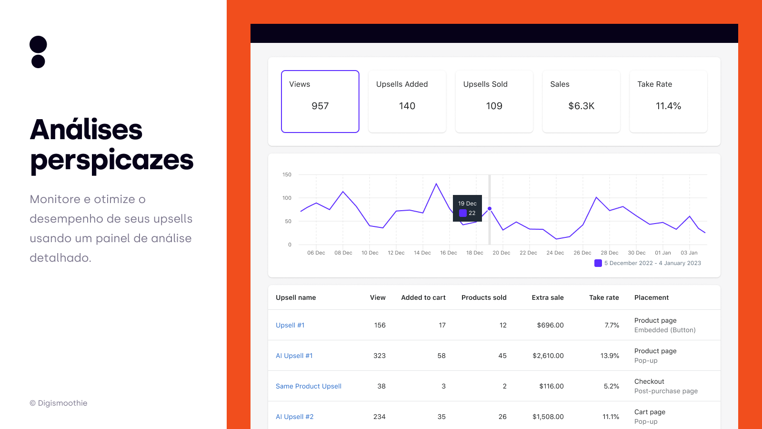
Task: Select the Take Rate metric card
Action: coord(669,102)
